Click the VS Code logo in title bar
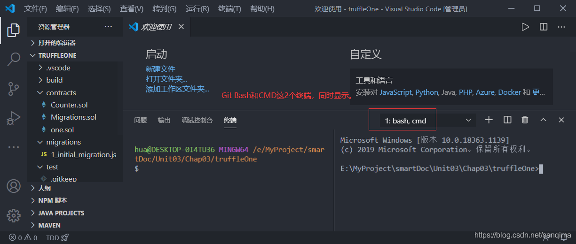The height and width of the screenshot is (244, 576). [x=10, y=8]
